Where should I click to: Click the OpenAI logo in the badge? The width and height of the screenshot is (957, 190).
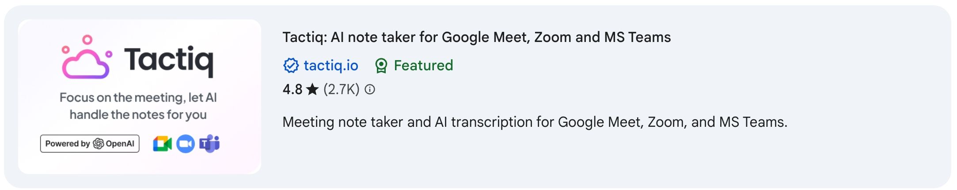(99, 144)
